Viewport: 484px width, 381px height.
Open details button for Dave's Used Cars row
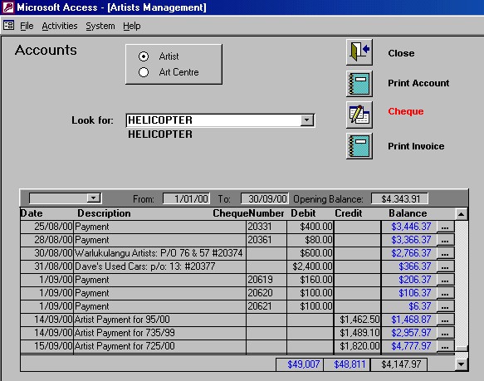[445, 266]
